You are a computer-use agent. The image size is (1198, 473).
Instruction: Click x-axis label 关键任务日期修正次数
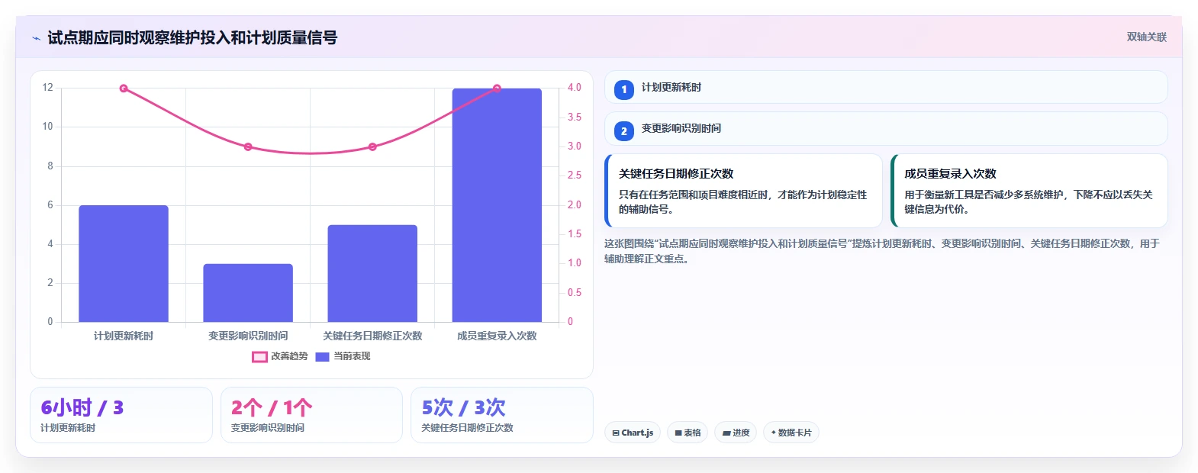[x=372, y=336]
